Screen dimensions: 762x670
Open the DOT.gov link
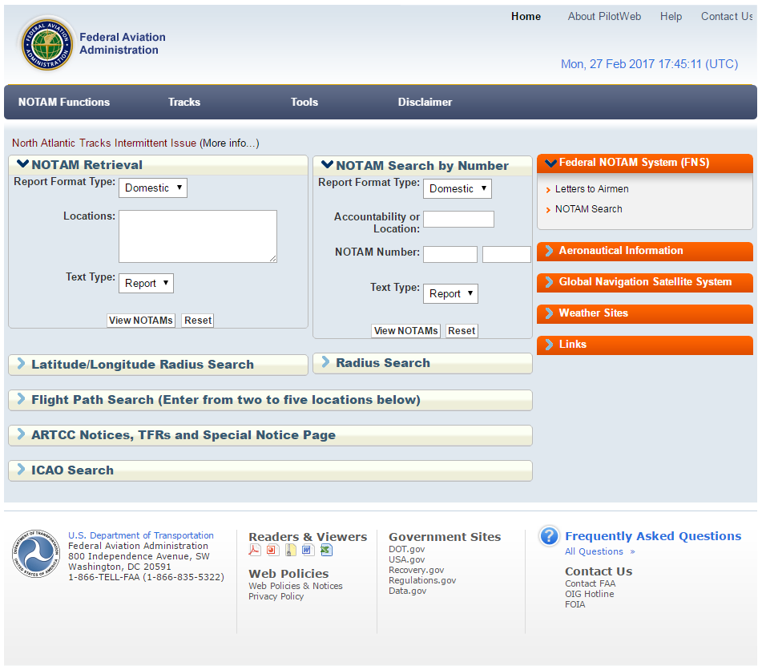click(x=407, y=549)
